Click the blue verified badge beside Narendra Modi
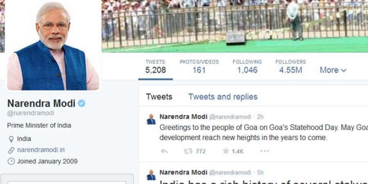Viewport: 368px width, 184px height. point(82,103)
